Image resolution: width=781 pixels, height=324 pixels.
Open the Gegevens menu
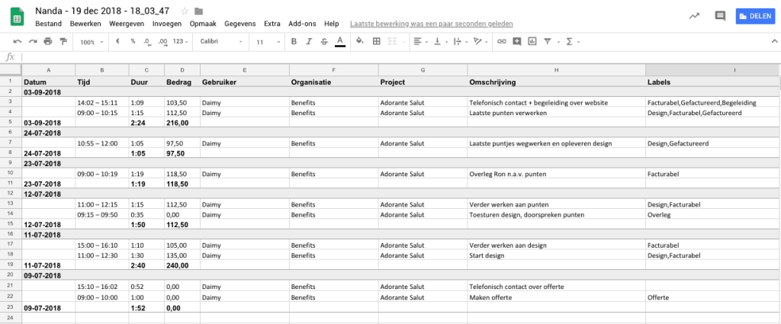click(x=242, y=24)
